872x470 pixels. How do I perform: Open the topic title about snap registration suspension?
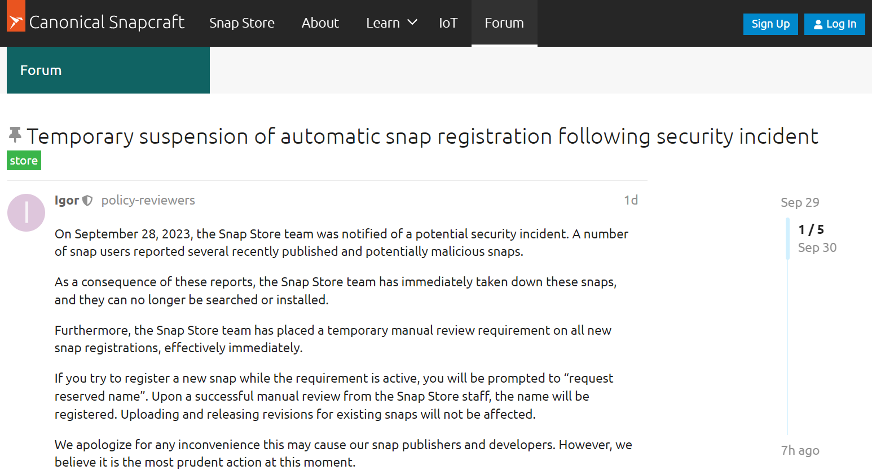[422, 136]
